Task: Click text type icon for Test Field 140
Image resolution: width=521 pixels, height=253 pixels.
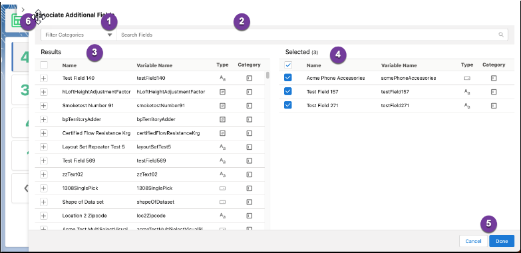Action: 223,78
